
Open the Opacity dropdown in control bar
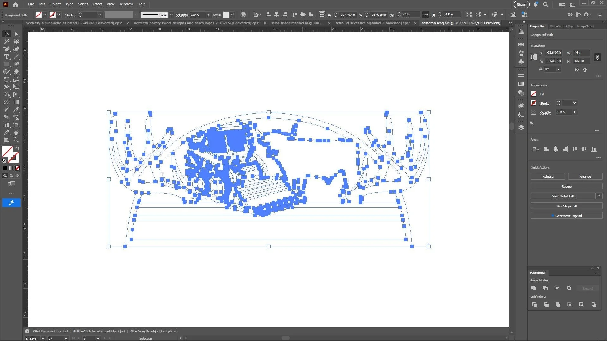coord(208,15)
